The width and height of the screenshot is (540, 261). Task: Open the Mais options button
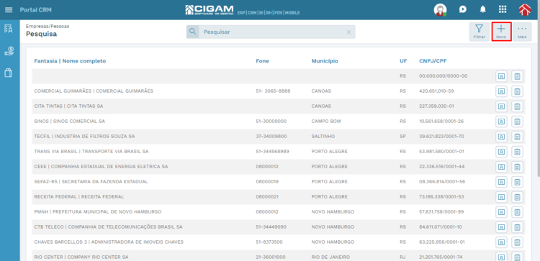pos(522,32)
